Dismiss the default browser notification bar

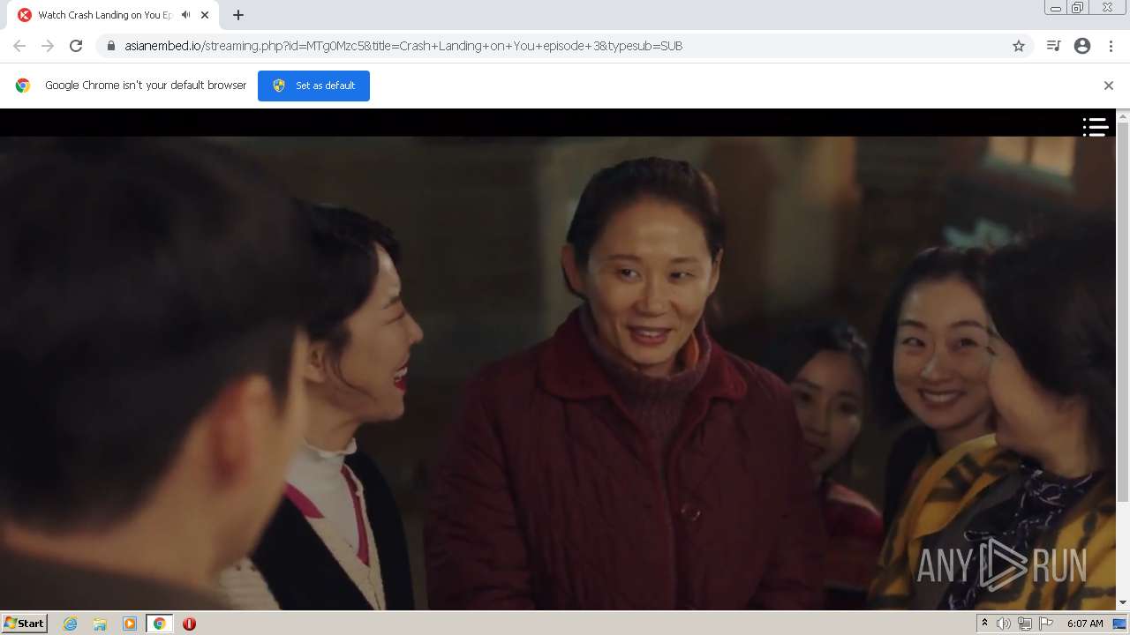pos(1109,86)
